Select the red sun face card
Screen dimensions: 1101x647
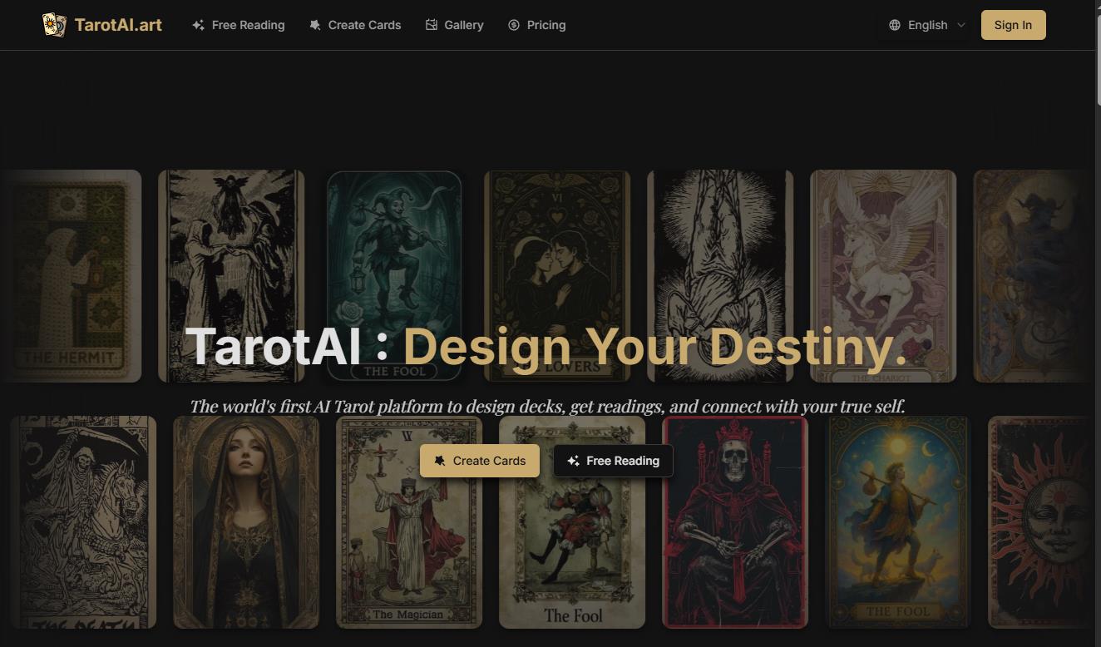tap(1039, 522)
